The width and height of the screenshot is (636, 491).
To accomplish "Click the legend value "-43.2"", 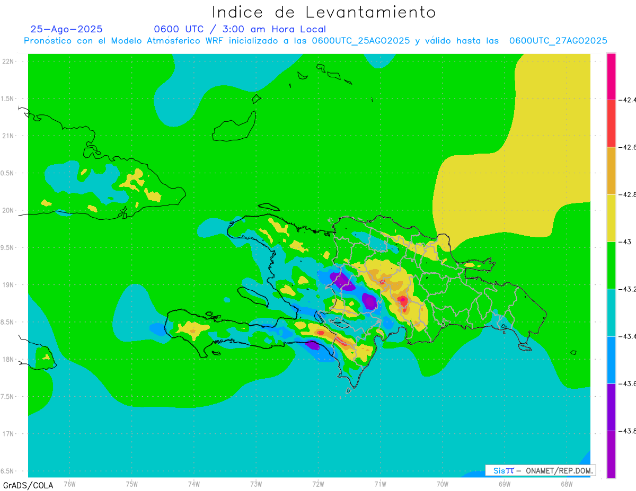I will 628,289.
